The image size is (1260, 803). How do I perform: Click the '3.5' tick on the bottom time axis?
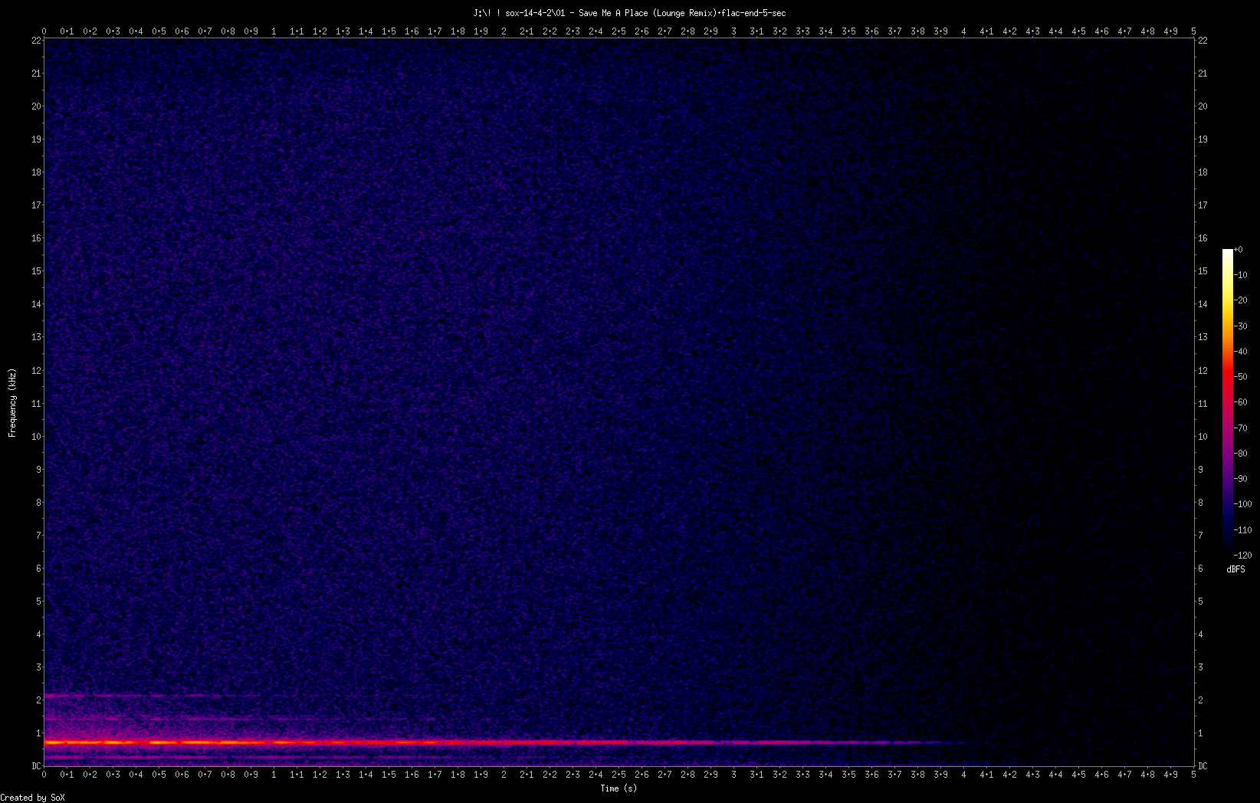coord(849,775)
